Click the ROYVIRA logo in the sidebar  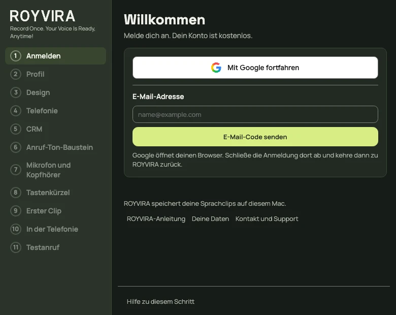(43, 16)
